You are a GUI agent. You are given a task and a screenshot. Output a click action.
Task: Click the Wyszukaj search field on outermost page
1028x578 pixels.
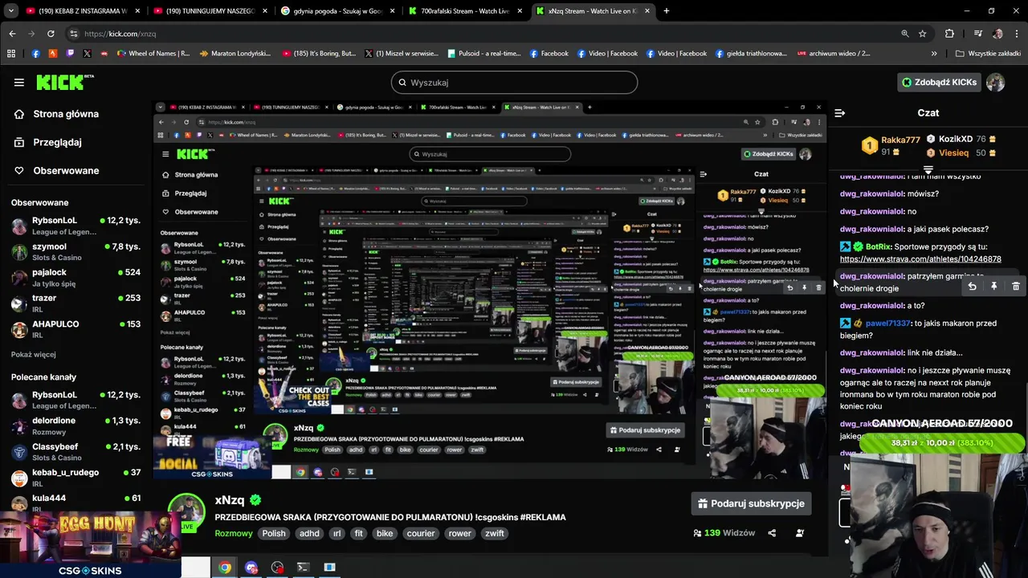tap(514, 82)
